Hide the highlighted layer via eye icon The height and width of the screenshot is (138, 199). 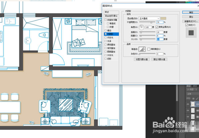188,104
